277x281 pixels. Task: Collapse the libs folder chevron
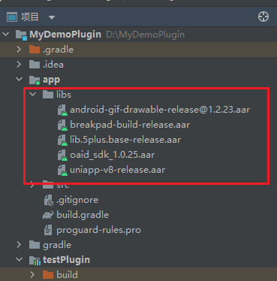pos(33,95)
